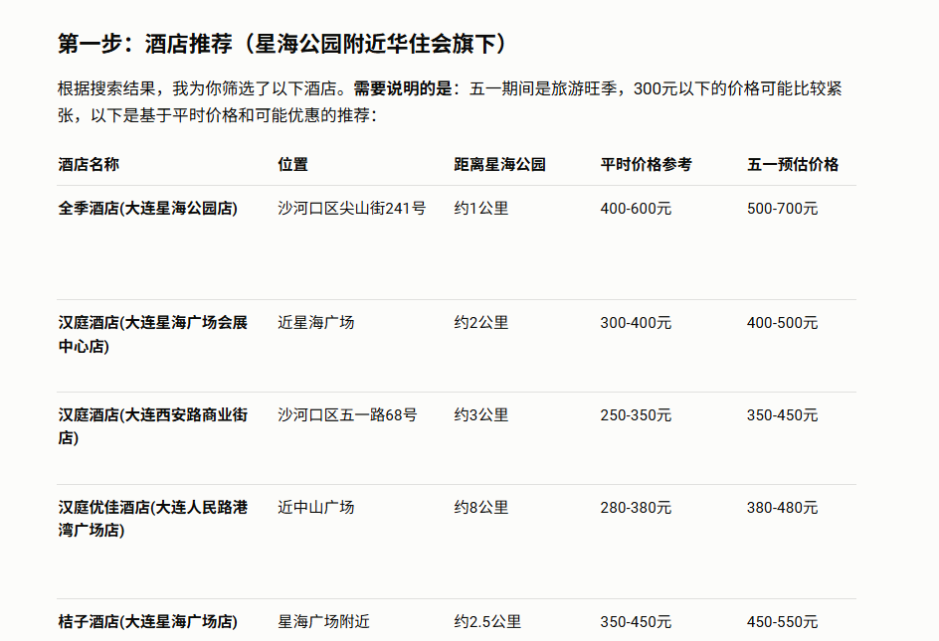Click the price cell 250-350元
The width and height of the screenshot is (939, 641).
click(x=636, y=414)
